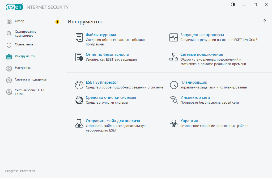Image resolution: width=272 pixels, height=178 pixels.
Task: Click the yellow notification badge on Обзор
Action: pyautogui.click(x=57, y=22)
